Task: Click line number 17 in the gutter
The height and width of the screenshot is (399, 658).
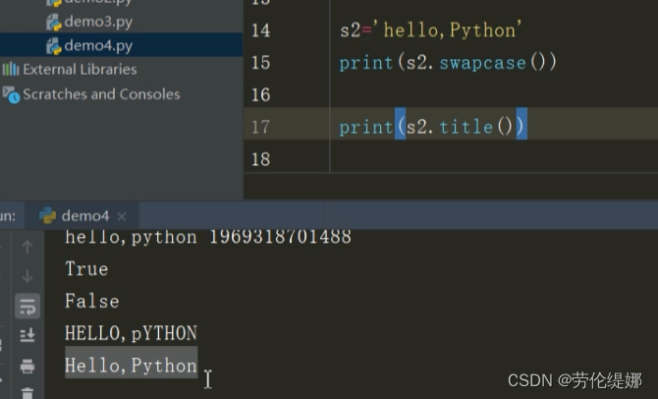Action: click(260, 127)
